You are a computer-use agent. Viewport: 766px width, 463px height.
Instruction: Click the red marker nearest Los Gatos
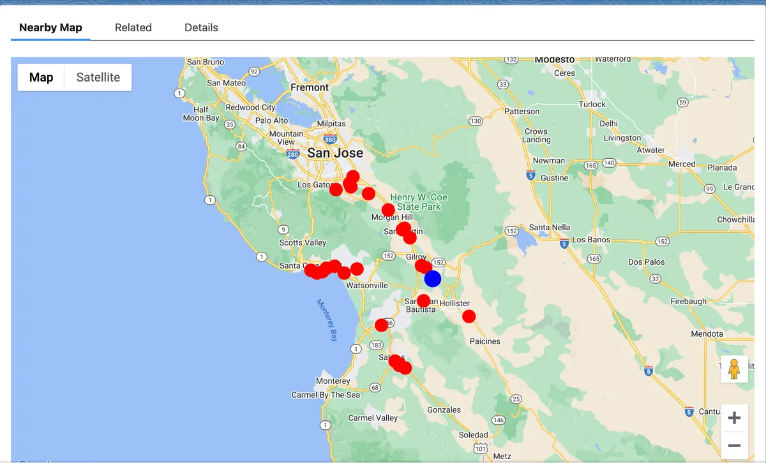[336, 189]
